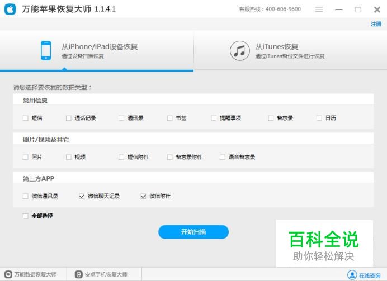Click the 万能数据恢复大师 circular icon
This screenshot has height=281, width=387.
8,274
